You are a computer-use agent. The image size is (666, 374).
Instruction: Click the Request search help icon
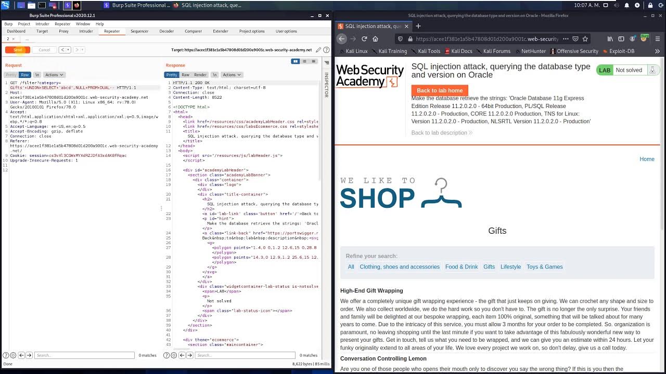point(6,355)
